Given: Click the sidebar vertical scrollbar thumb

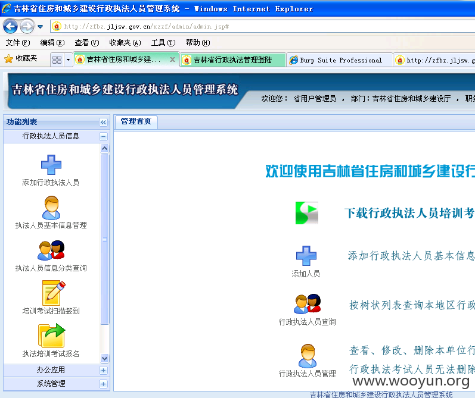Looking at the screenshot, I should coord(104,239).
